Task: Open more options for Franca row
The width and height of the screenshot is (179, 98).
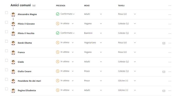Action: tap(170, 53)
